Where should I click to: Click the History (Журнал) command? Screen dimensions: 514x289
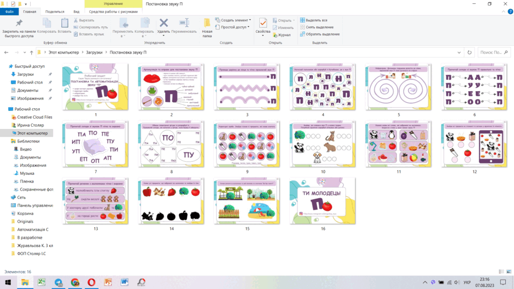[x=282, y=35]
